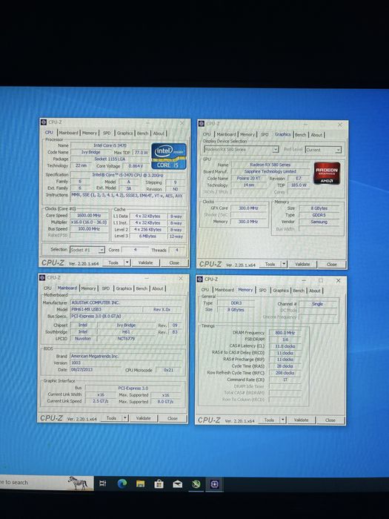Open About tab in mainboard window

point(157,288)
